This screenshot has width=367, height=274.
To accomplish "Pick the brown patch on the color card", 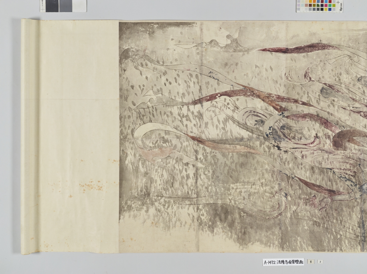I will point(310,5).
